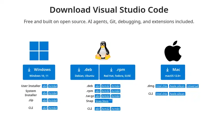Click the Mac download button

(x=173, y=72)
